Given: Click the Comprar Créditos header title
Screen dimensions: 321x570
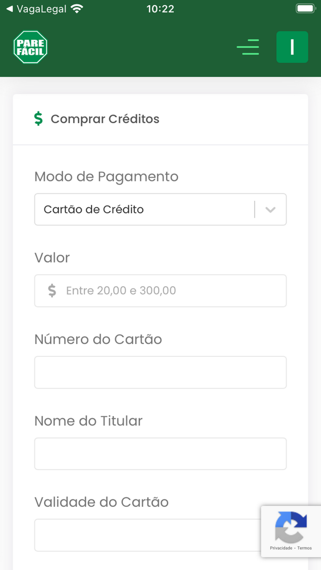Looking at the screenshot, I should (105, 119).
